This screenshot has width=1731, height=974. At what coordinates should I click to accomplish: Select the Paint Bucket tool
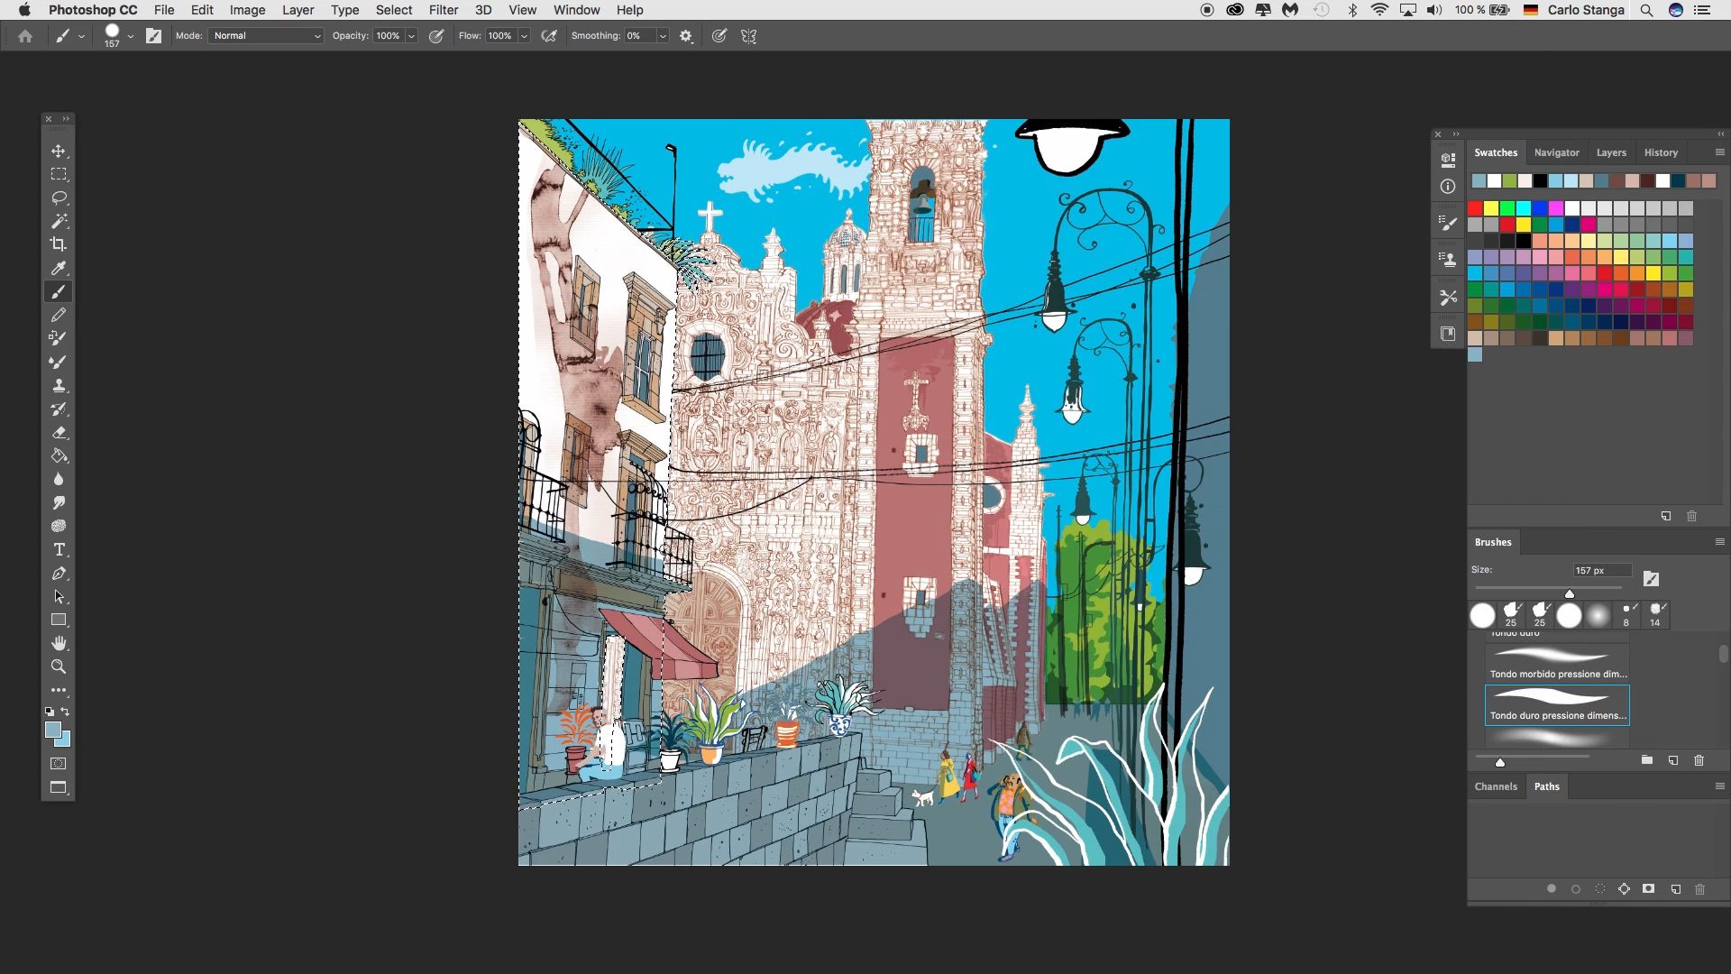click(x=59, y=455)
